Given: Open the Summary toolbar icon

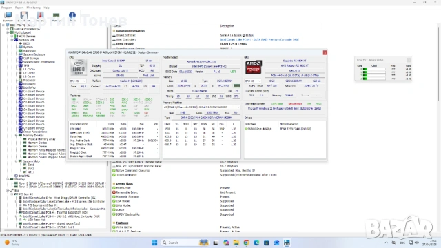Looking at the screenshot, I should coord(8,17).
